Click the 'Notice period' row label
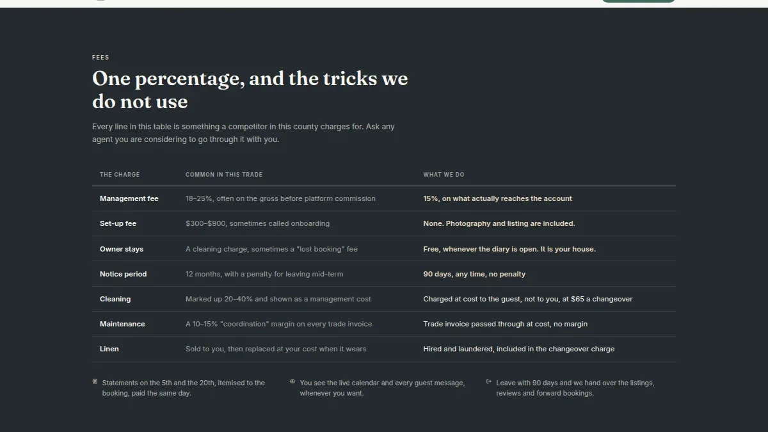This screenshot has height=432, width=768. click(123, 274)
